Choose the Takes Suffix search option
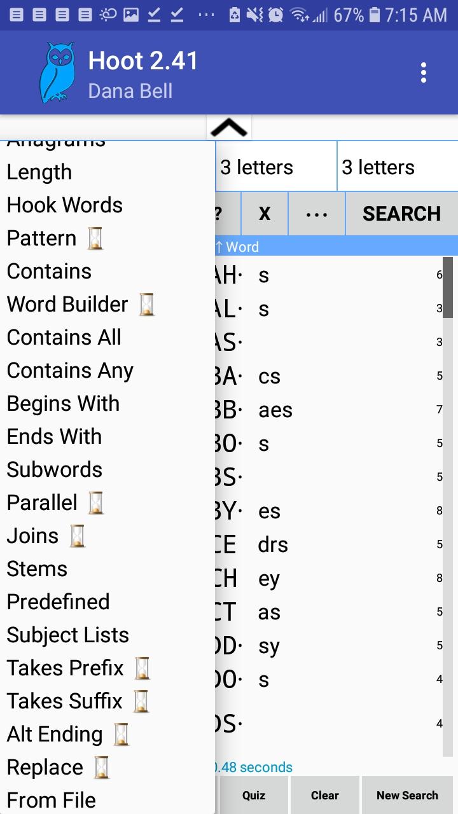 (64, 701)
